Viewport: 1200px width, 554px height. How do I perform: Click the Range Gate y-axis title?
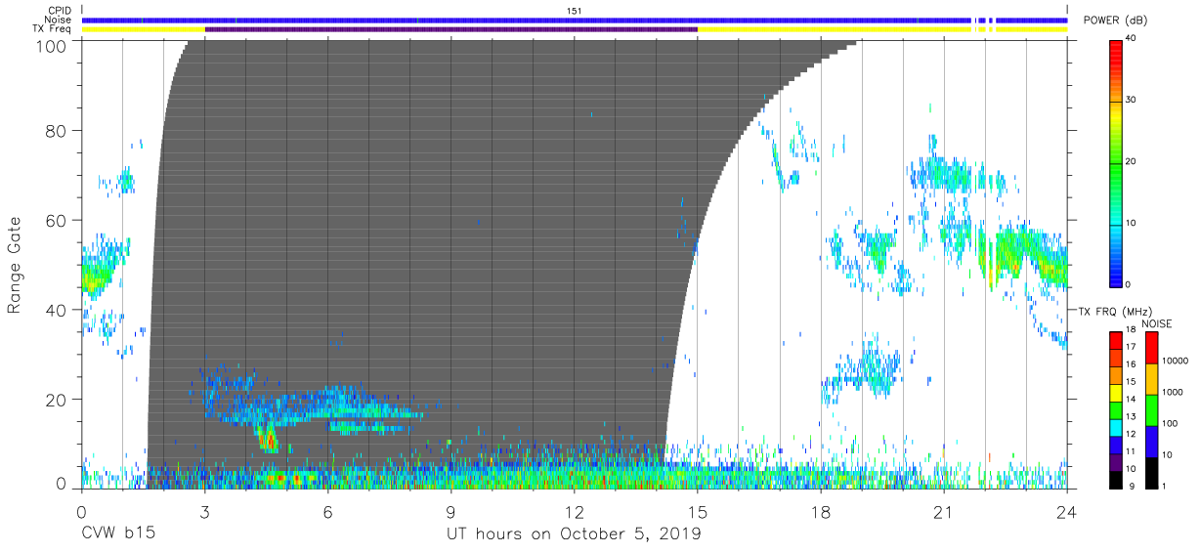click(x=16, y=265)
